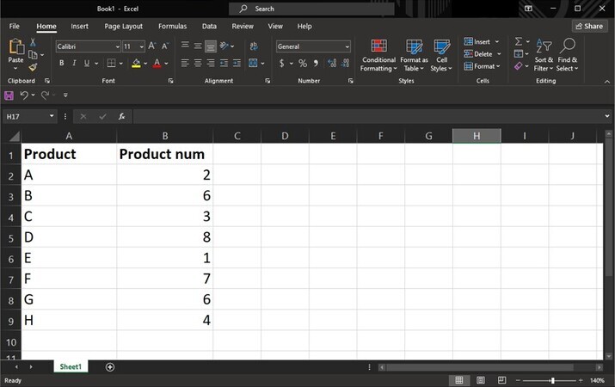Viewport: 615px width, 387px height.
Task: Expand the formula bar
Action: tap(607, 116)
